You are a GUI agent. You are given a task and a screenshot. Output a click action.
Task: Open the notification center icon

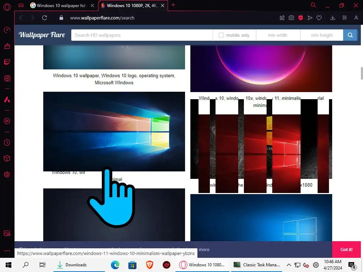(352, 265)
